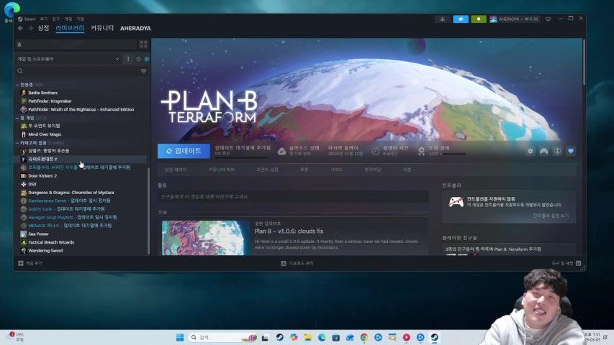Click the blue announcements megaphone icon
The height and width of the screenshot is (345, 614).
(x=461, y=19)
